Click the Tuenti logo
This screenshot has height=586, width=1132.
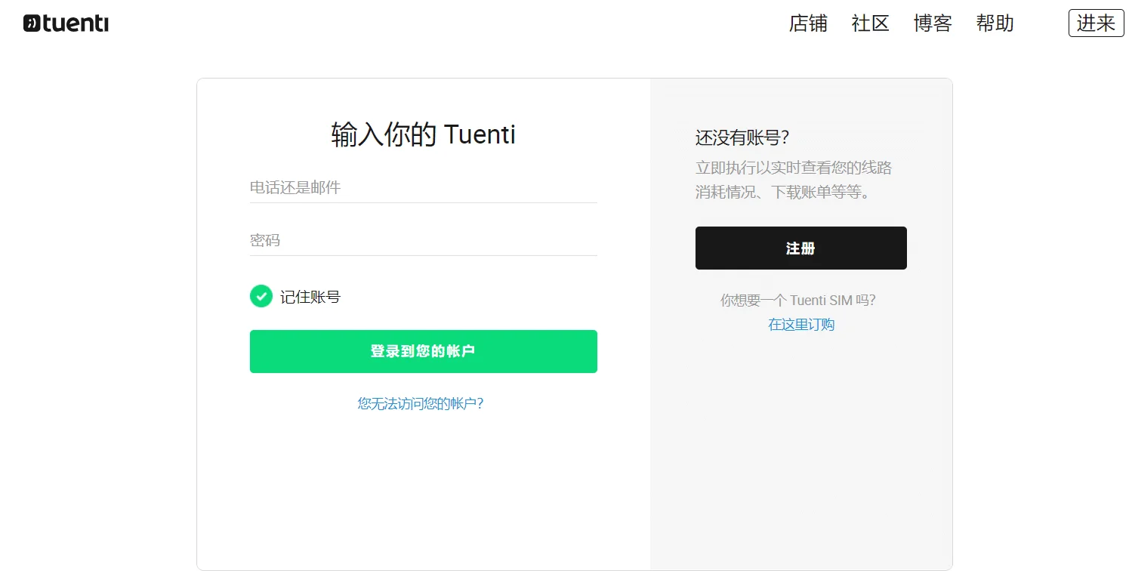pos(66,23)
